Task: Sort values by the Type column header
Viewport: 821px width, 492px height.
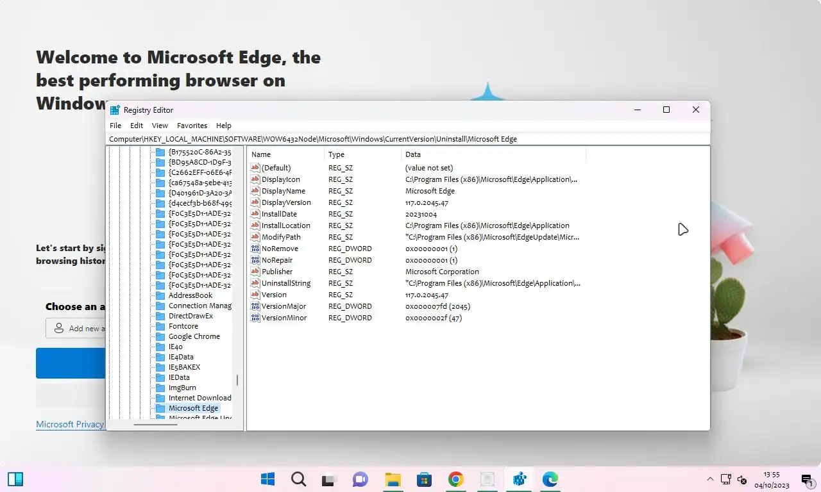Action: (362, 154)
